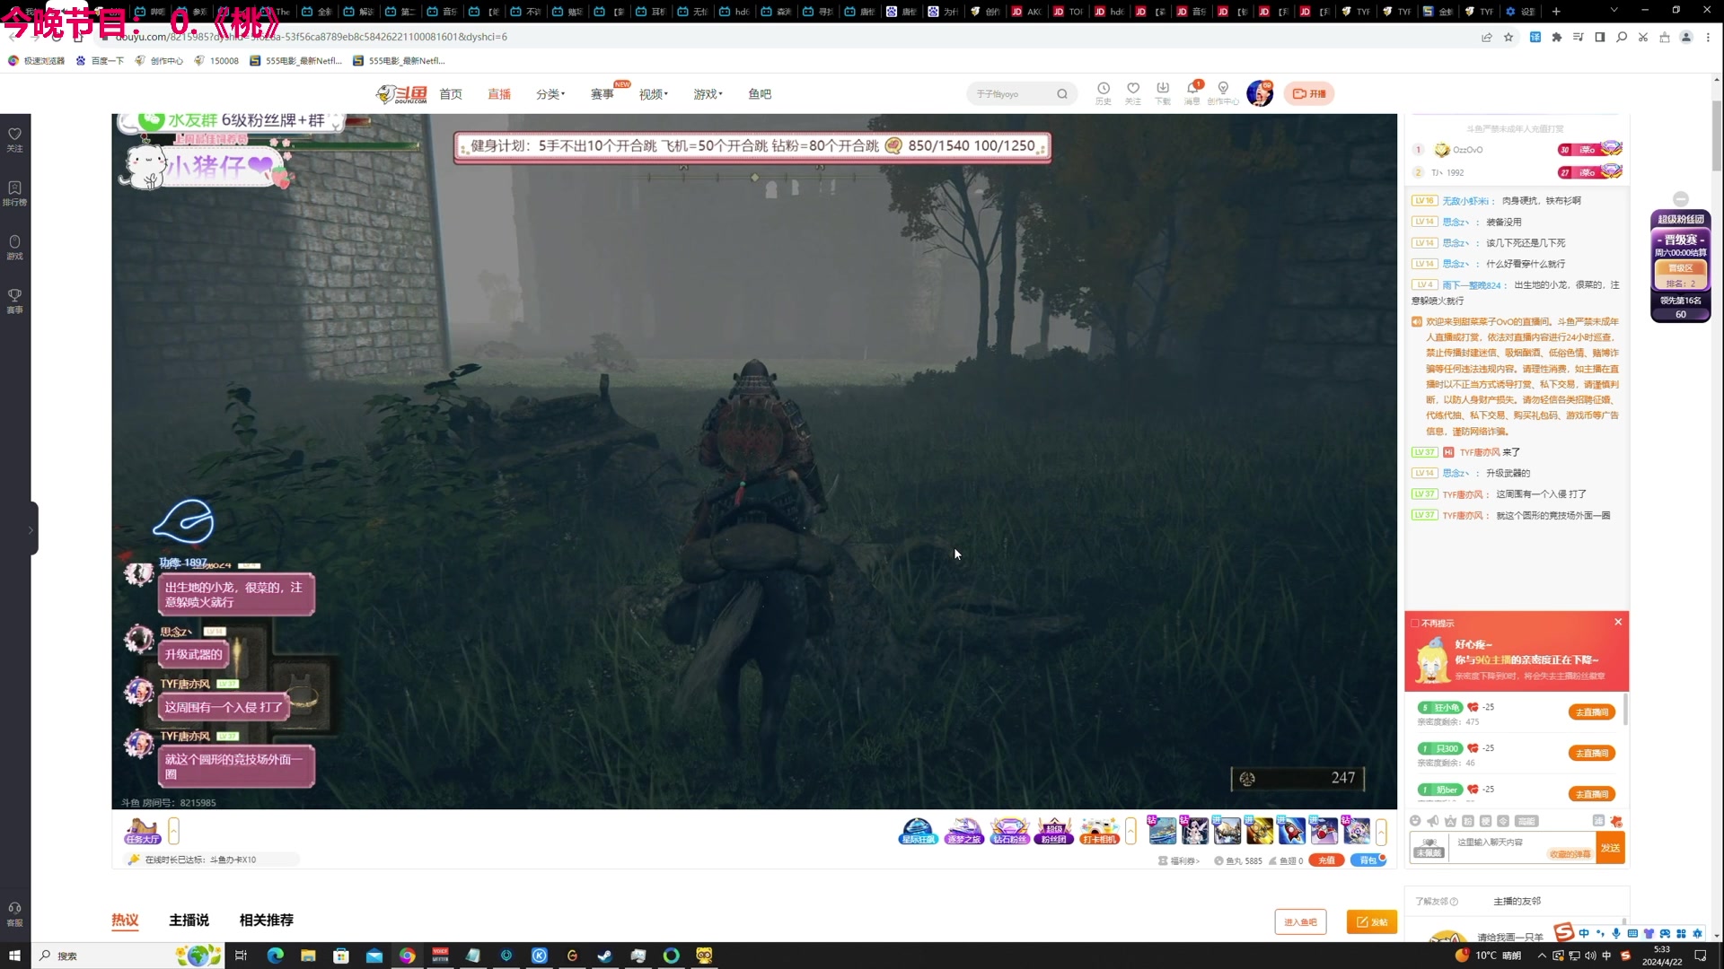The image size is (1724, 969).
Task: Expand the 游戏 dropdown in navigation
Action: point(708,94)
